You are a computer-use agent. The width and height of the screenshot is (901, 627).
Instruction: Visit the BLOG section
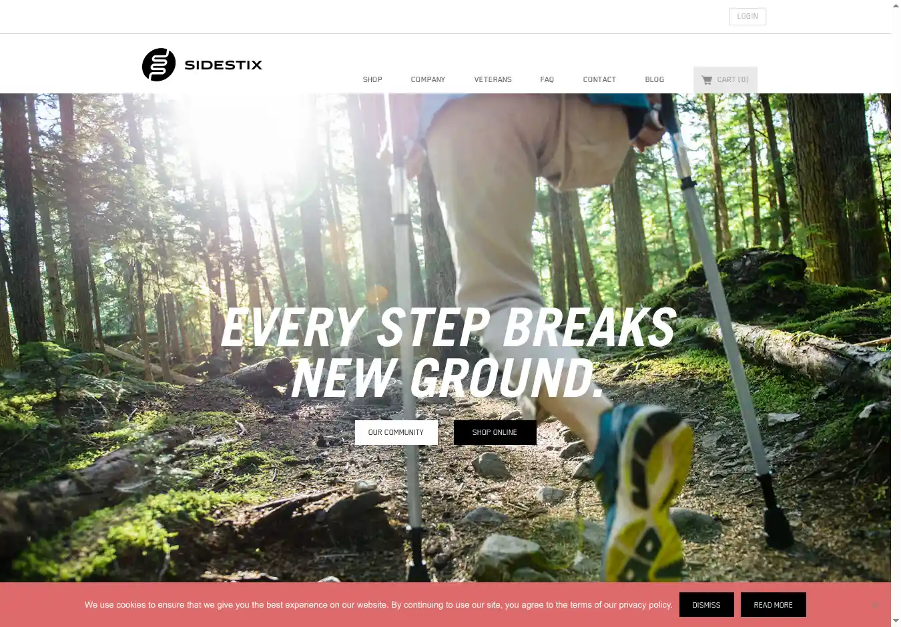655,79
